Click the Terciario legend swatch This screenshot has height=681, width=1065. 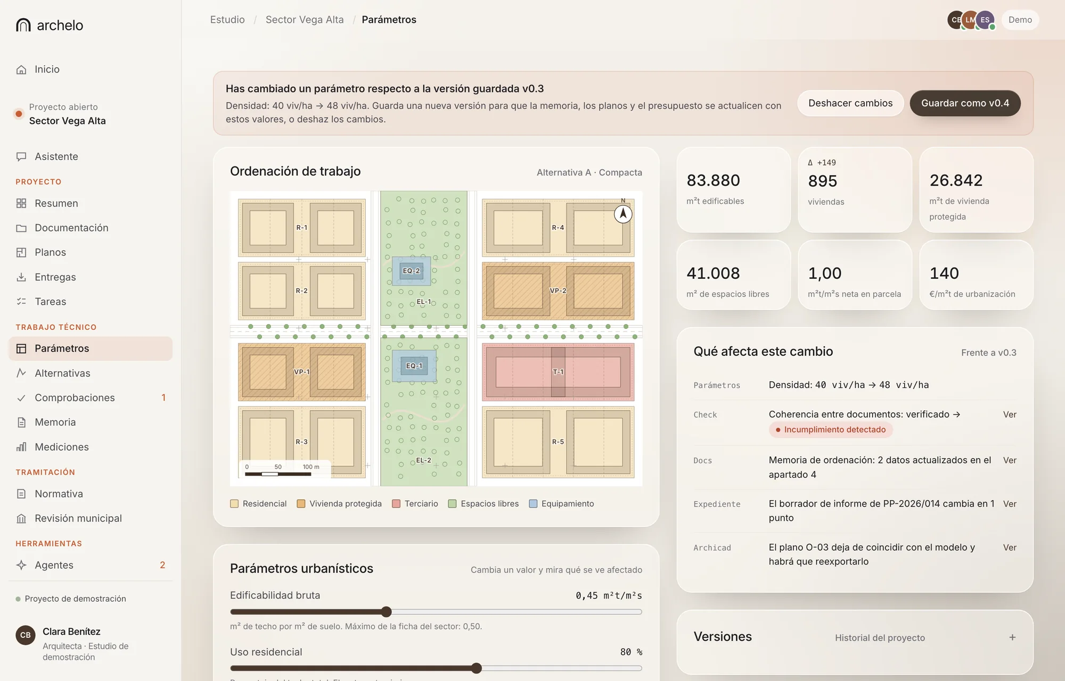(x=396, y=504)
